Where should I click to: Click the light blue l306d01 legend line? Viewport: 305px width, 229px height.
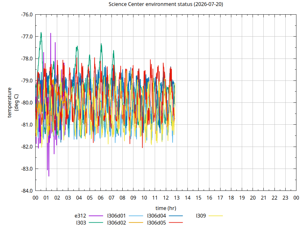(136, 216)
